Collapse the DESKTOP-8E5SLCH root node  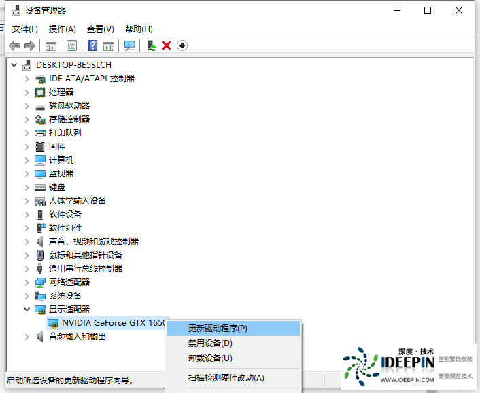click(x=14, y=64)
